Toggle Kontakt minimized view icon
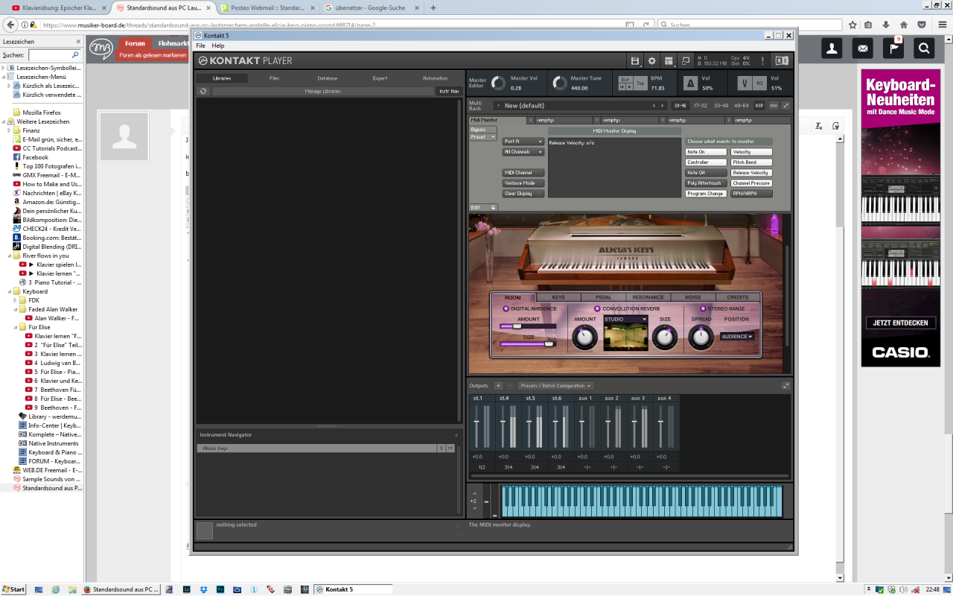953x596 pixels. coord(686,61)
